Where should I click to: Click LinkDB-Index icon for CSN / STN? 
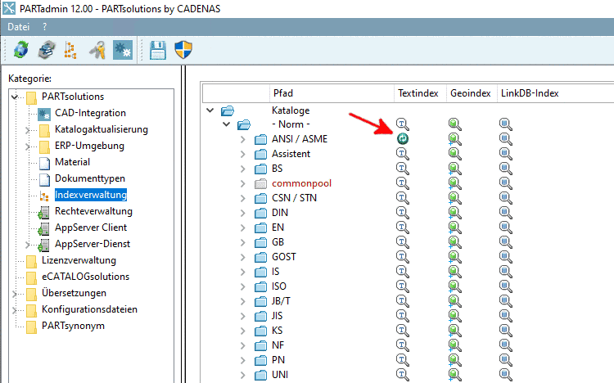[506, 198]
